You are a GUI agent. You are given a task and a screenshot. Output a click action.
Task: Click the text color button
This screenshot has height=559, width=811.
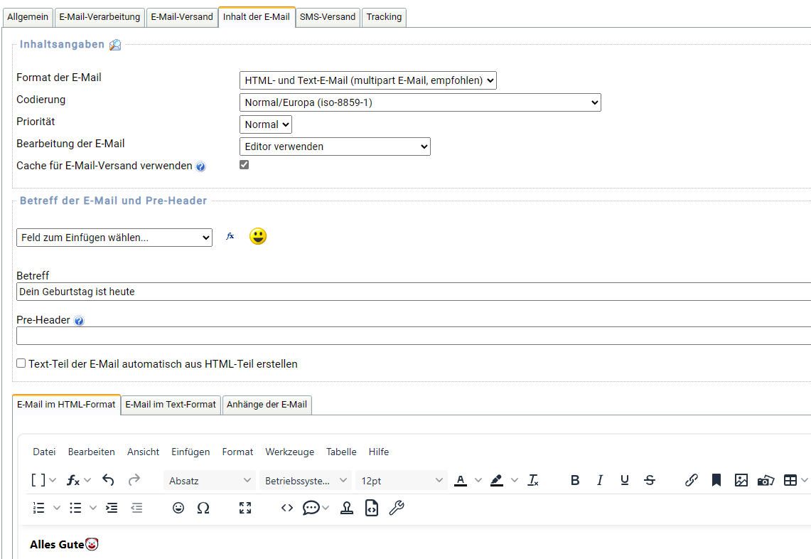pyautogui.click(x=461, y=481)
